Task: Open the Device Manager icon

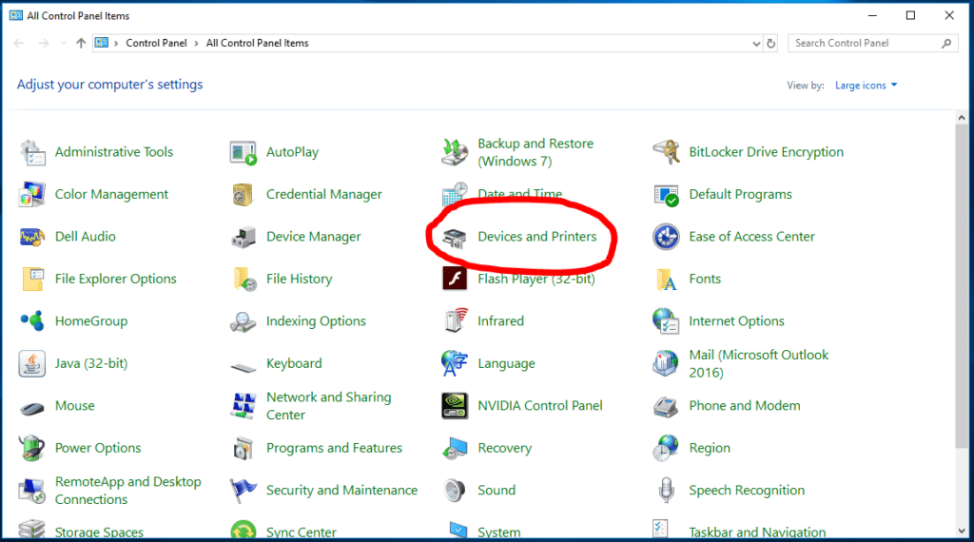Action: [243, 237]
